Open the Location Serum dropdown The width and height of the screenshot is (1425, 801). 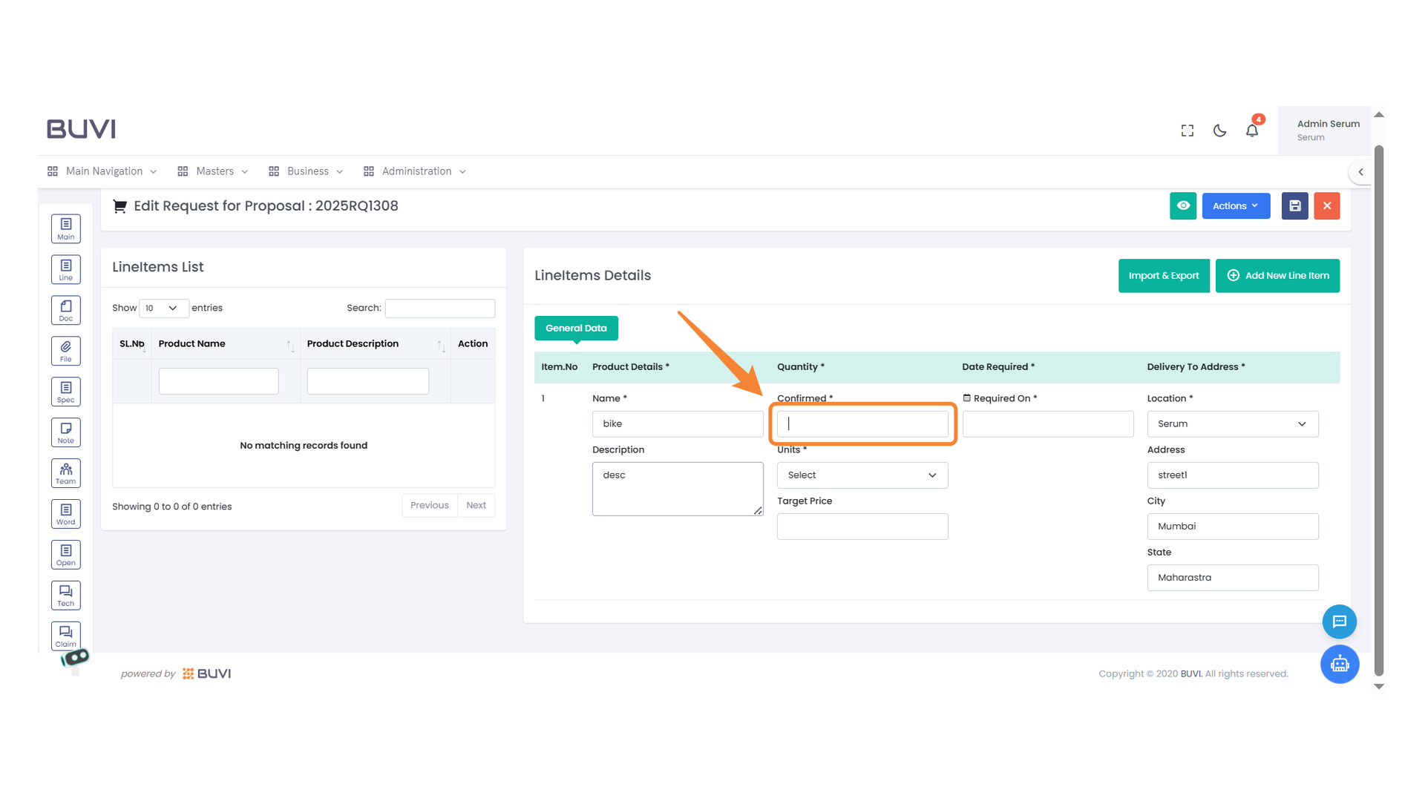tap(1232, 424)
